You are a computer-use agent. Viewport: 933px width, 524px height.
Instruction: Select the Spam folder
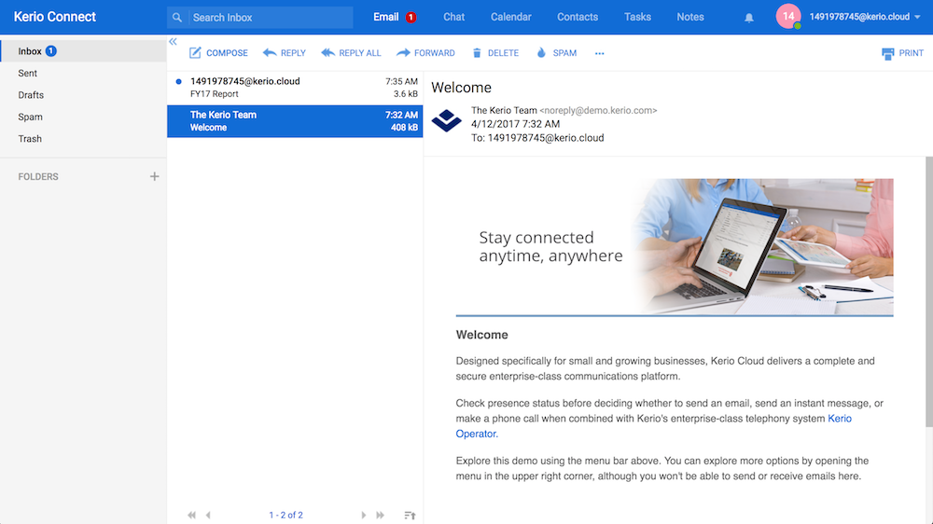click(x=83, y=117)
